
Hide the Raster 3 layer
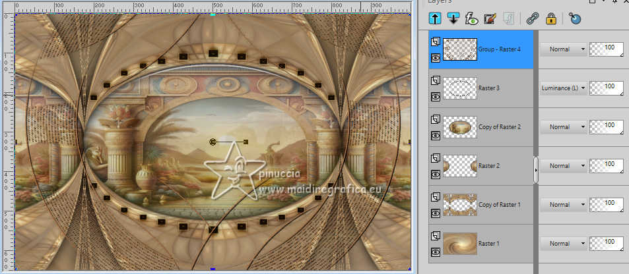coord(435,97)
